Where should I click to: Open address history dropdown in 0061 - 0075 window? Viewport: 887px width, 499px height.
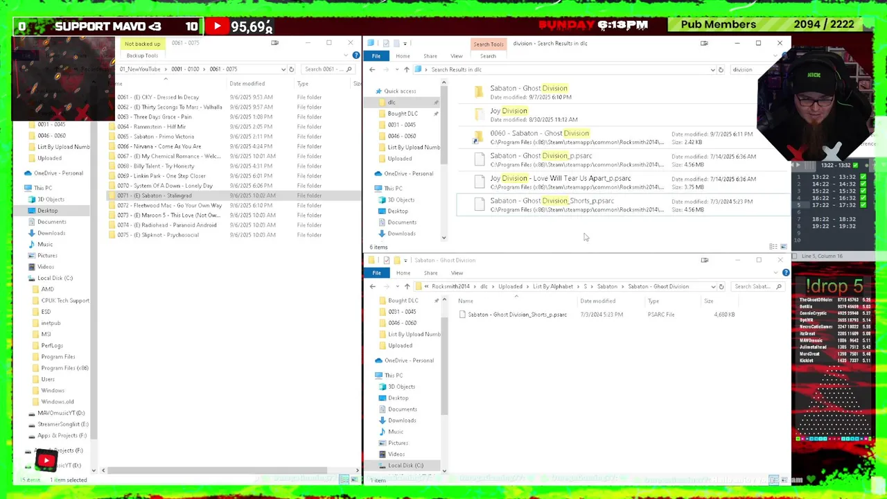(x=283, y=69)
